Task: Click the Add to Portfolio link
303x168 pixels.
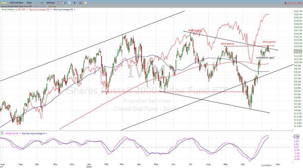Action: tap(39, 6)
